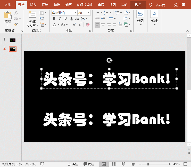
Task: Click the zoom slider handle
Action: (x=148, y=164)
